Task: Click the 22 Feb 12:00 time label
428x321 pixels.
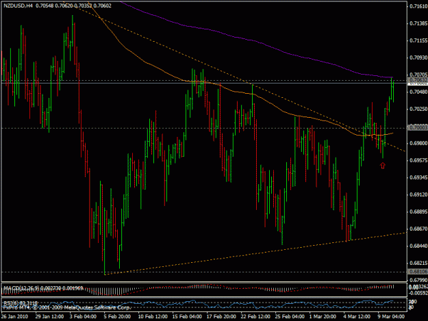Action: click(255, 316)
